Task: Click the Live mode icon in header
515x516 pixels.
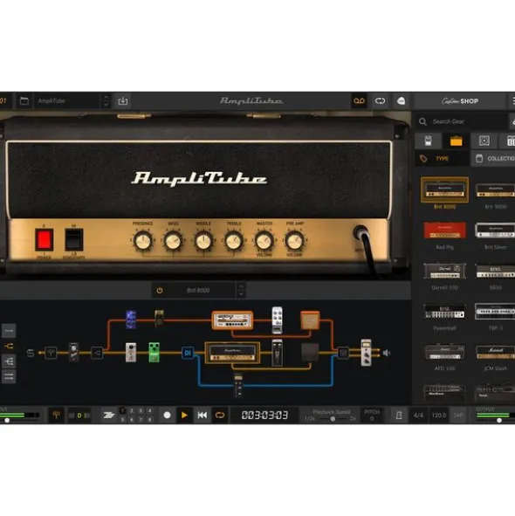Action: [401, 100]
